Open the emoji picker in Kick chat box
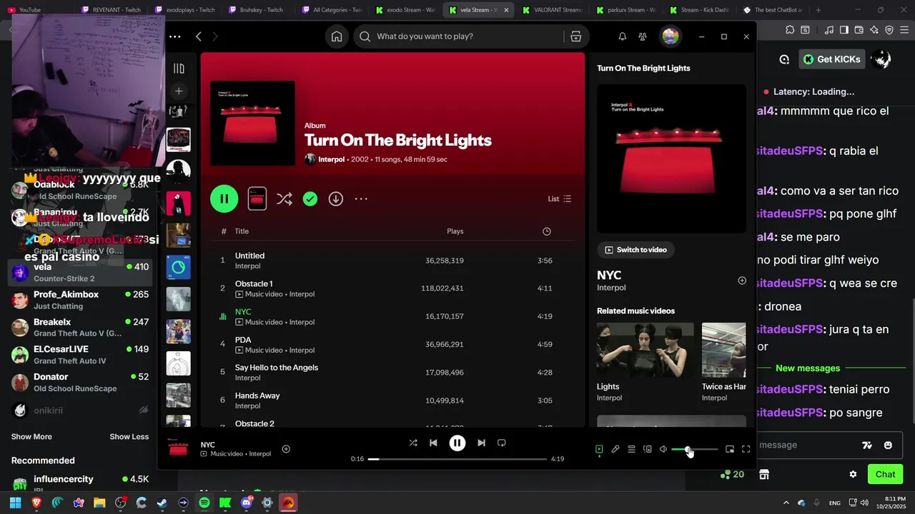The width and height of the screenshot is (915, 514). [888, 445]
